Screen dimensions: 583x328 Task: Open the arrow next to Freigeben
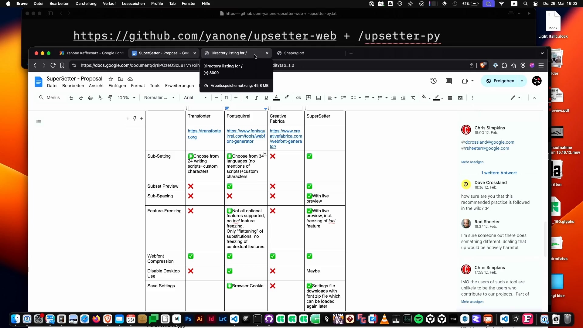[522, 81]
